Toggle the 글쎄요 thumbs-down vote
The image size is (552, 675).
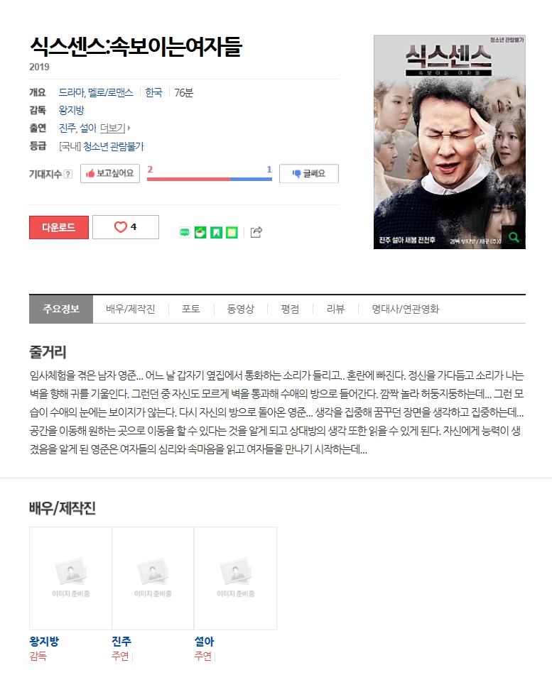point(309,173)
